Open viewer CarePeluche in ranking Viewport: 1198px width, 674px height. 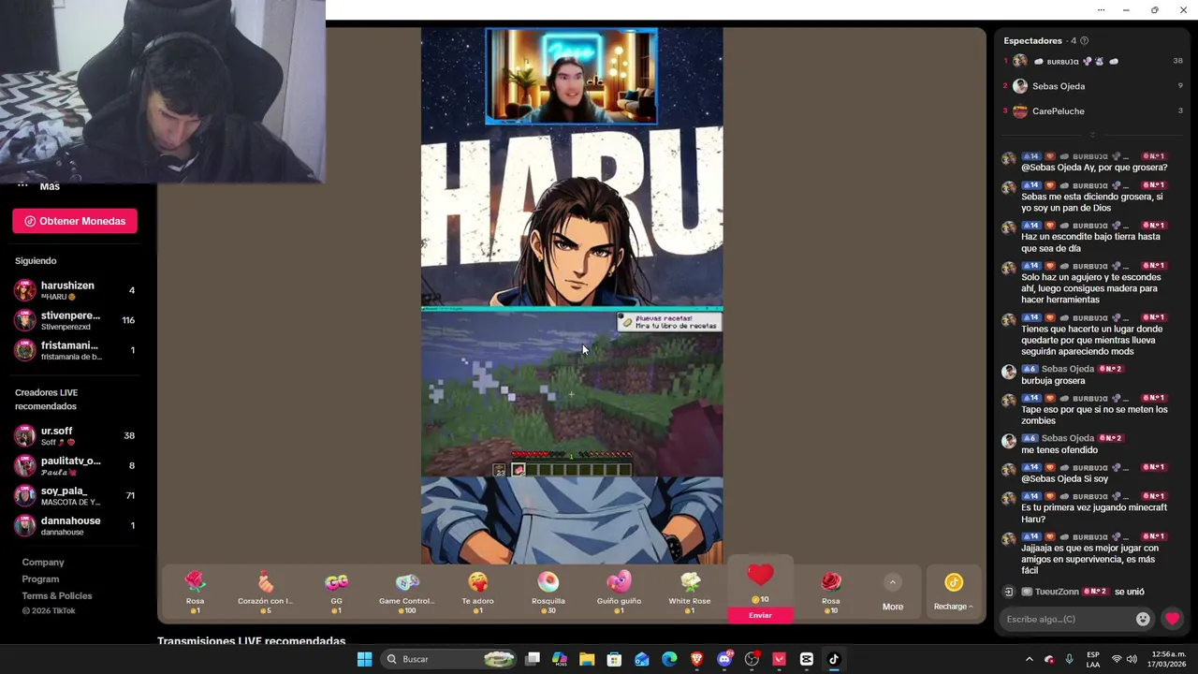pos(1092,110)
